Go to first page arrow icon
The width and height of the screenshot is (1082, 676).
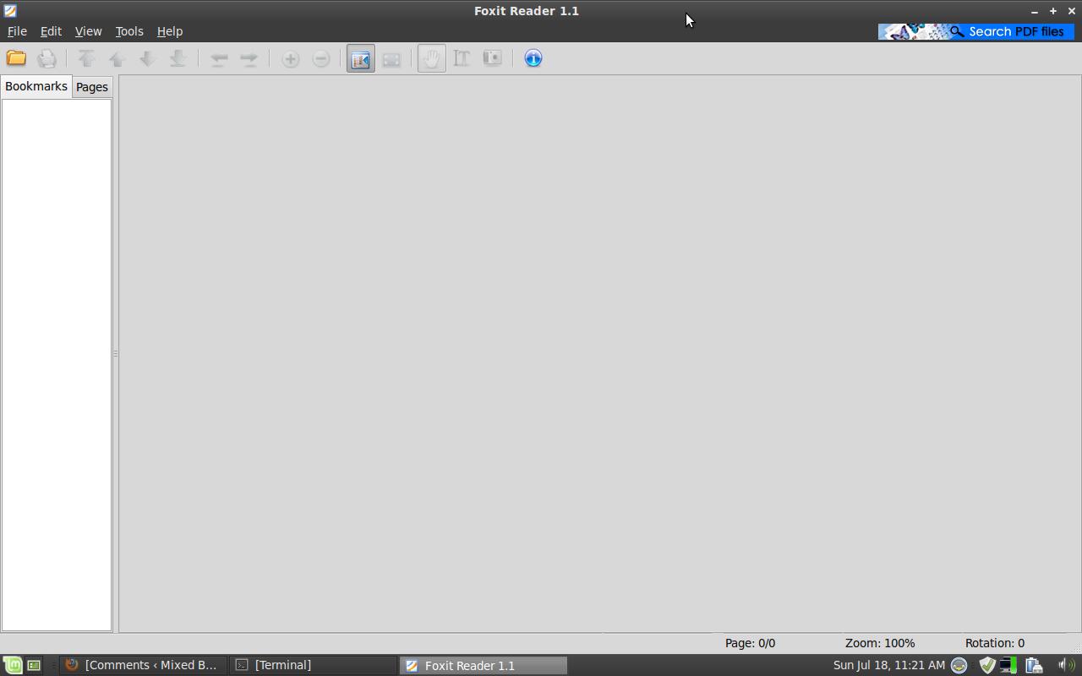[x=86, y=58]
